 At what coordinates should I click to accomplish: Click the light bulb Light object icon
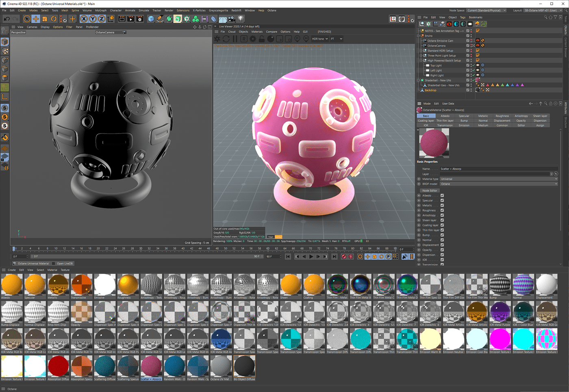pyautogui.click(x=241, y=19)
